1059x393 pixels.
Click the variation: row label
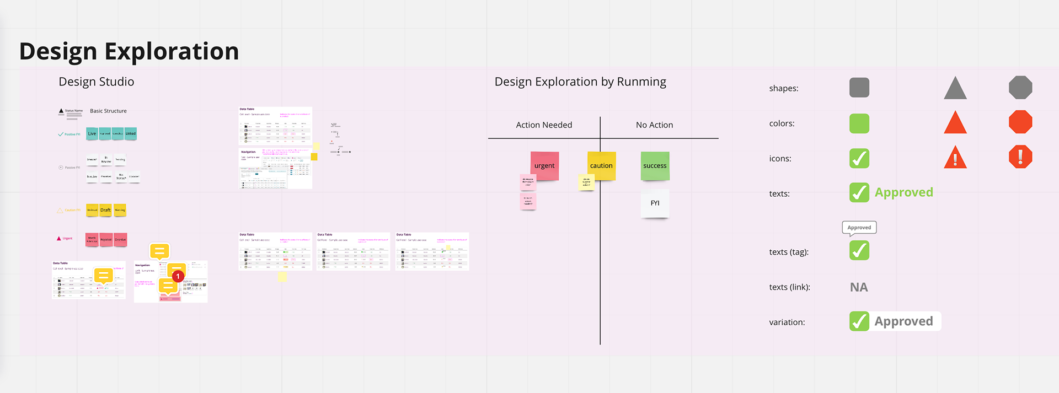point(787,322)
